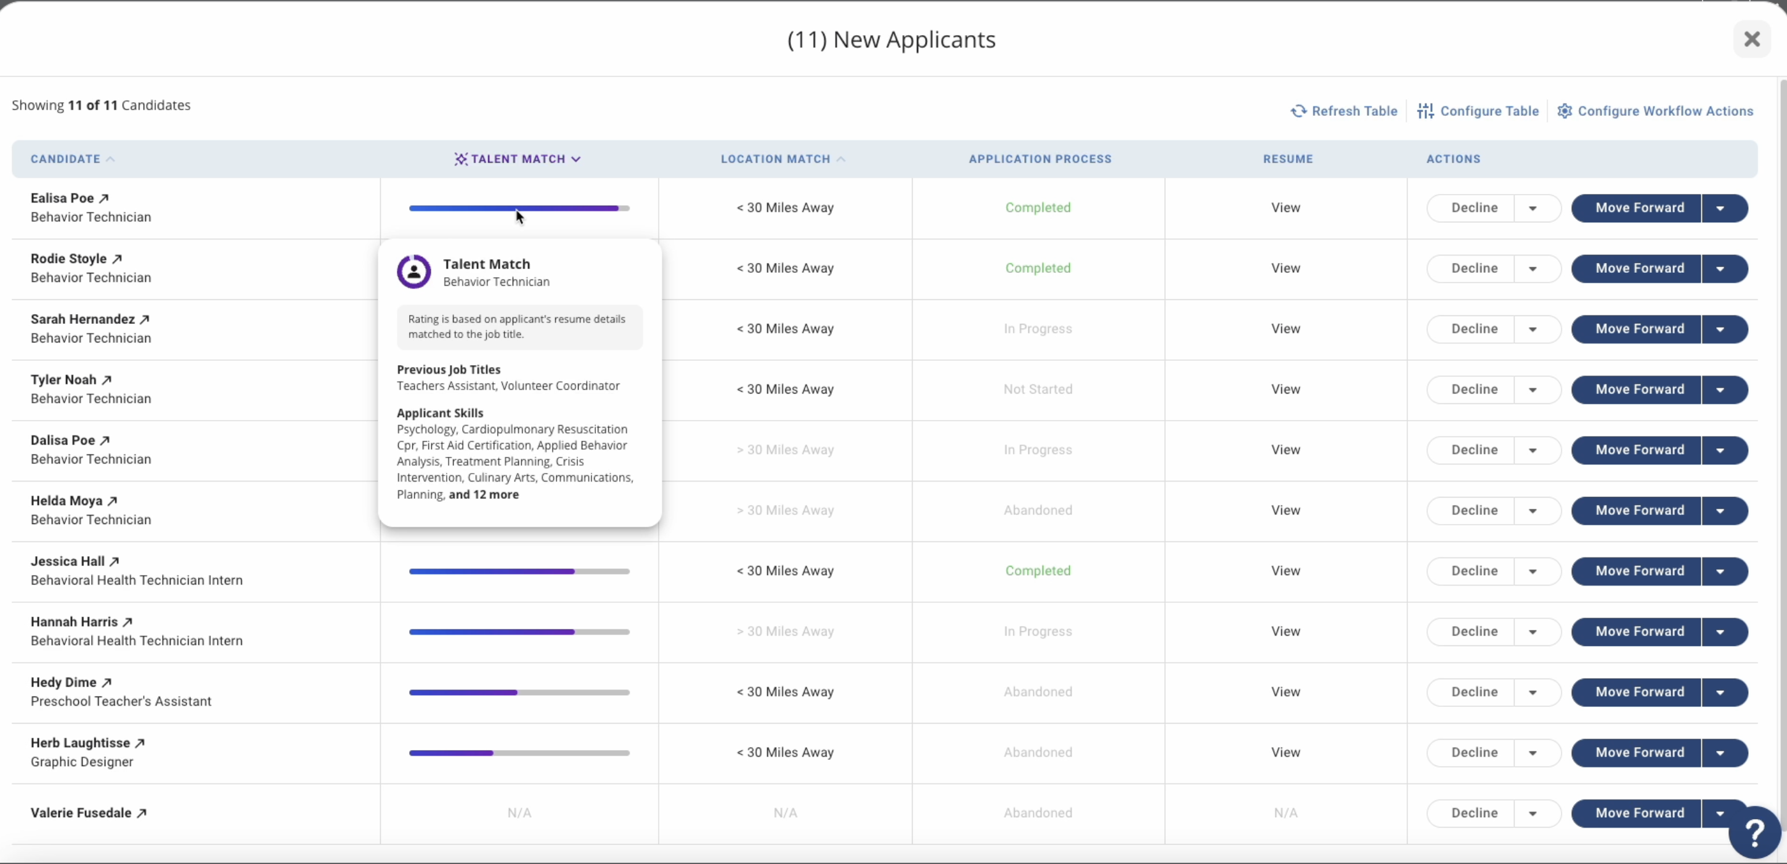The width and height of the screenshot is (1787, 864).
Task: Expand Move Forward options for Sarah Hernandez
Action: click(1720, 329)
